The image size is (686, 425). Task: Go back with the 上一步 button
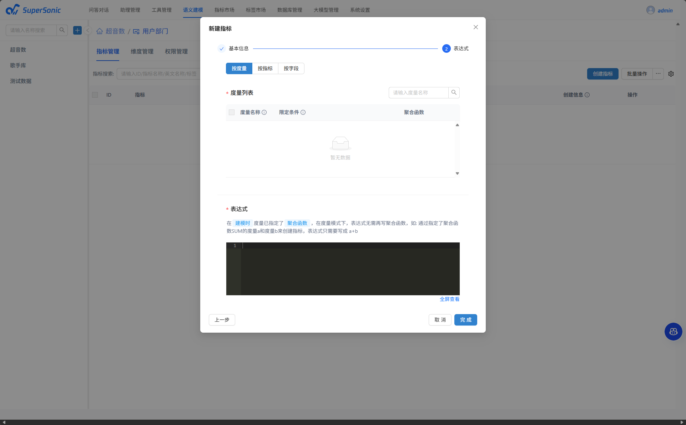(x=222, y=320)
